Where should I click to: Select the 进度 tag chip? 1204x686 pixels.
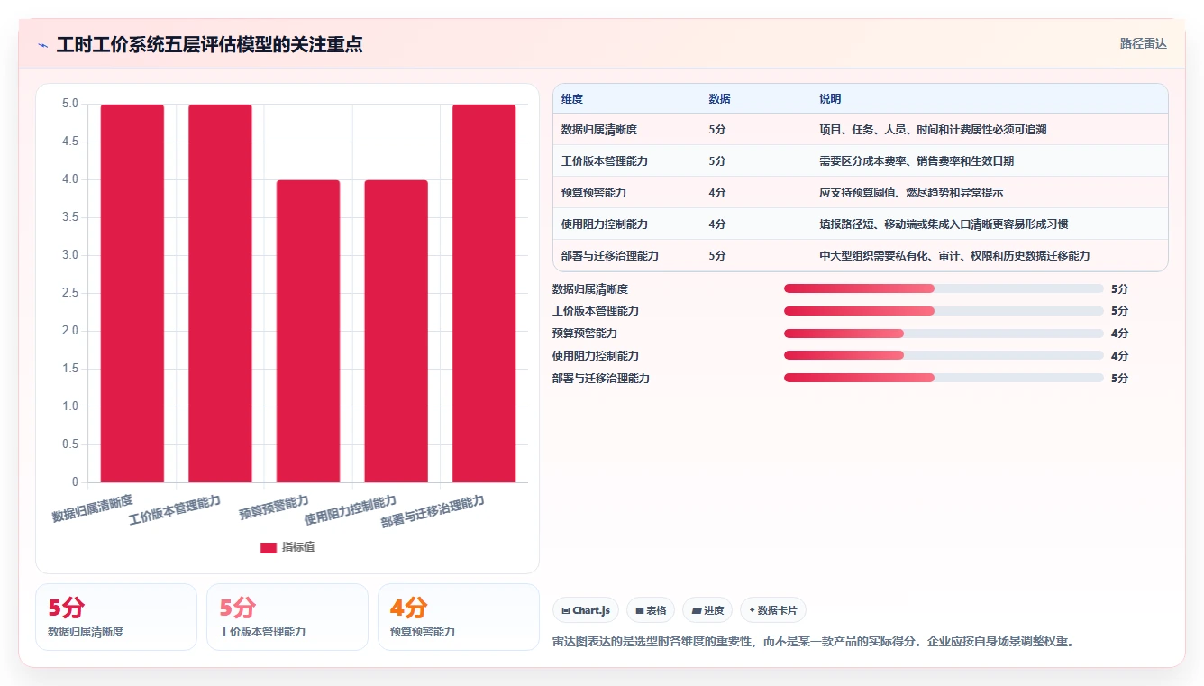coord(707,610)
